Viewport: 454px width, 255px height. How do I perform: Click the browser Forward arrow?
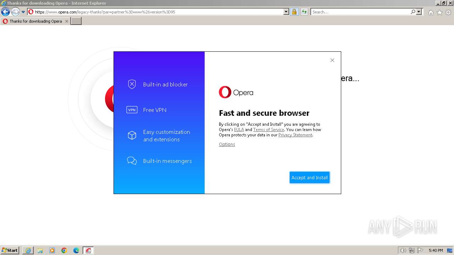[x=15, y=12]
